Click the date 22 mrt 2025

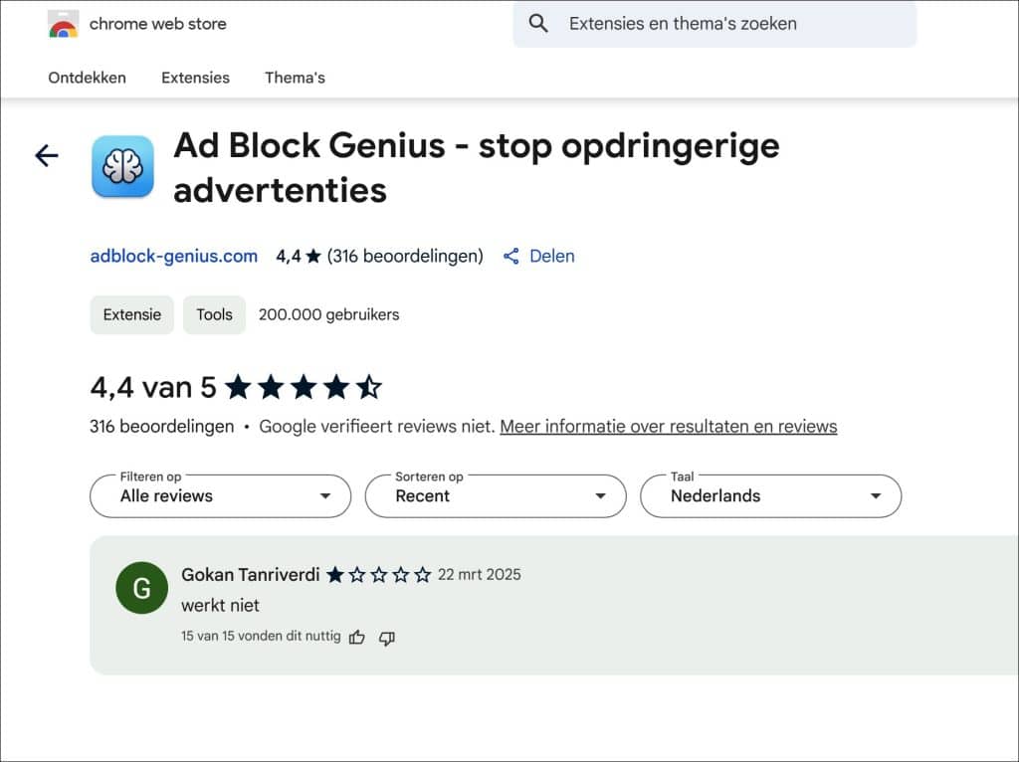pyautogui.click(x=480, y=575)
